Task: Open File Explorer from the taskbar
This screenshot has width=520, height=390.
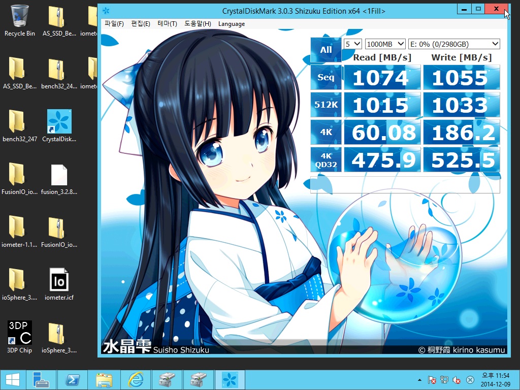Action: tap(104, 380)
